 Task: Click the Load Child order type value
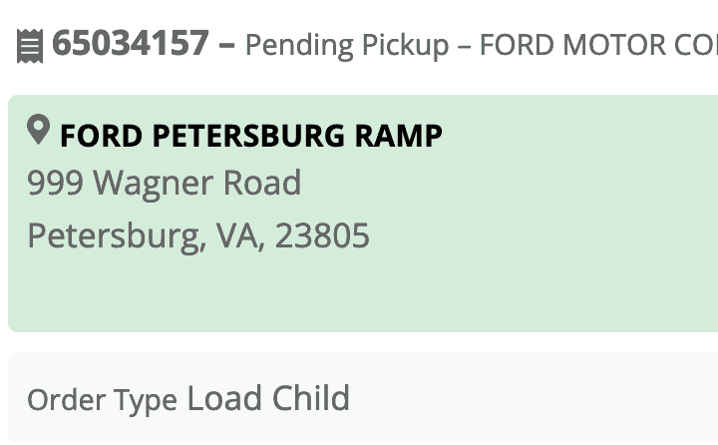268,399
